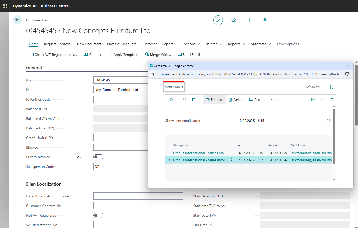Screen dimensions: 358x228
Task: Click the Sent From column header
Action: (298, 145)
